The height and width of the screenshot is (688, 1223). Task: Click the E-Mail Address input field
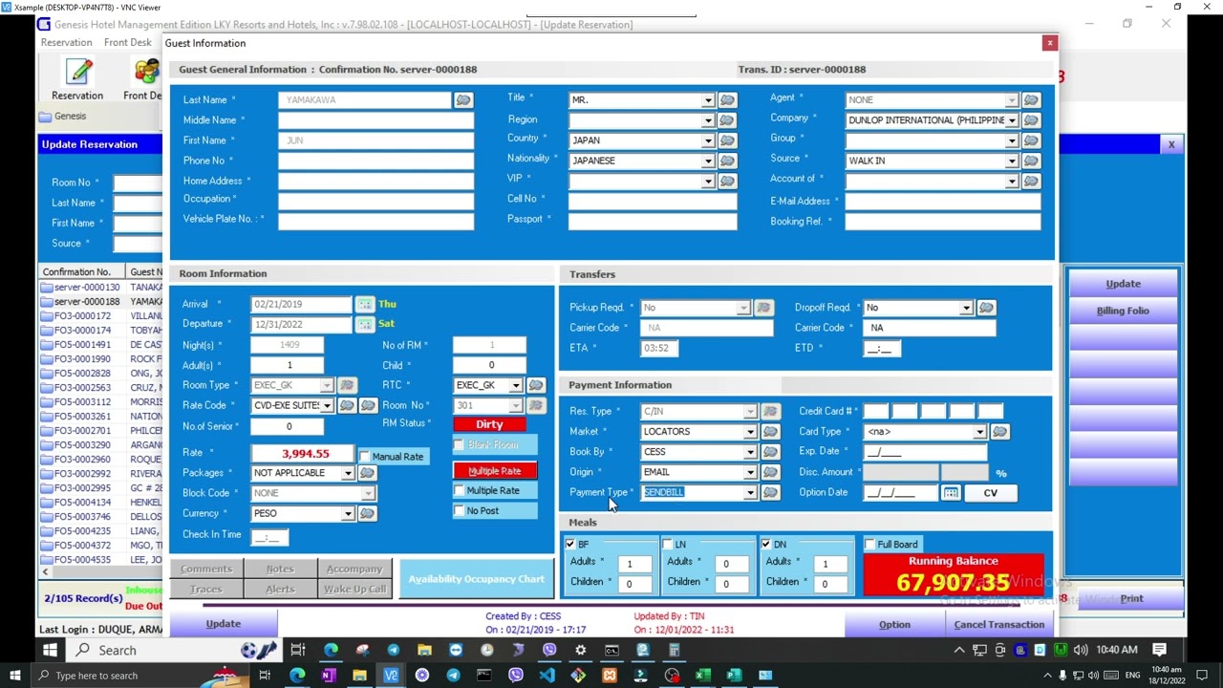tap(943, 202)
